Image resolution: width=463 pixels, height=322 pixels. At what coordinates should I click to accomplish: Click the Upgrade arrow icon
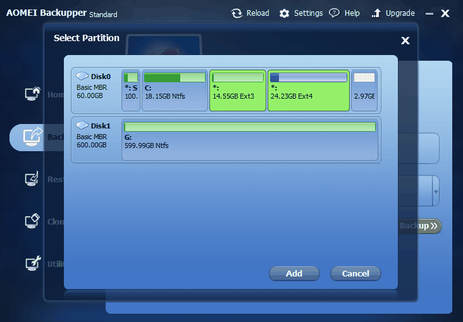(x=376, y=13)
